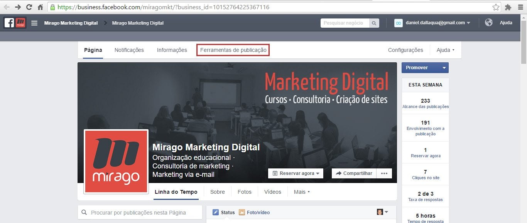
Task: Open the Reservar agora dropdown
Action: pyautogui.click(x=296, y=173)
